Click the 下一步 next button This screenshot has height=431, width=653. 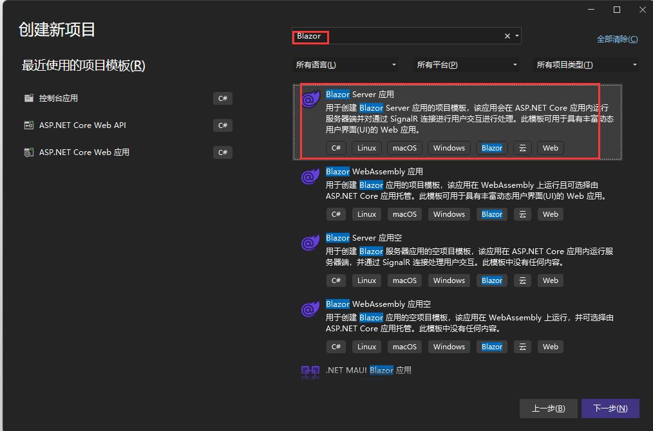coord(610,408)
